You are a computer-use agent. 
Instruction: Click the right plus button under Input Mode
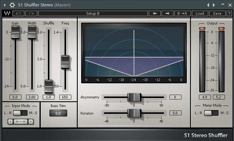point(31,122)
